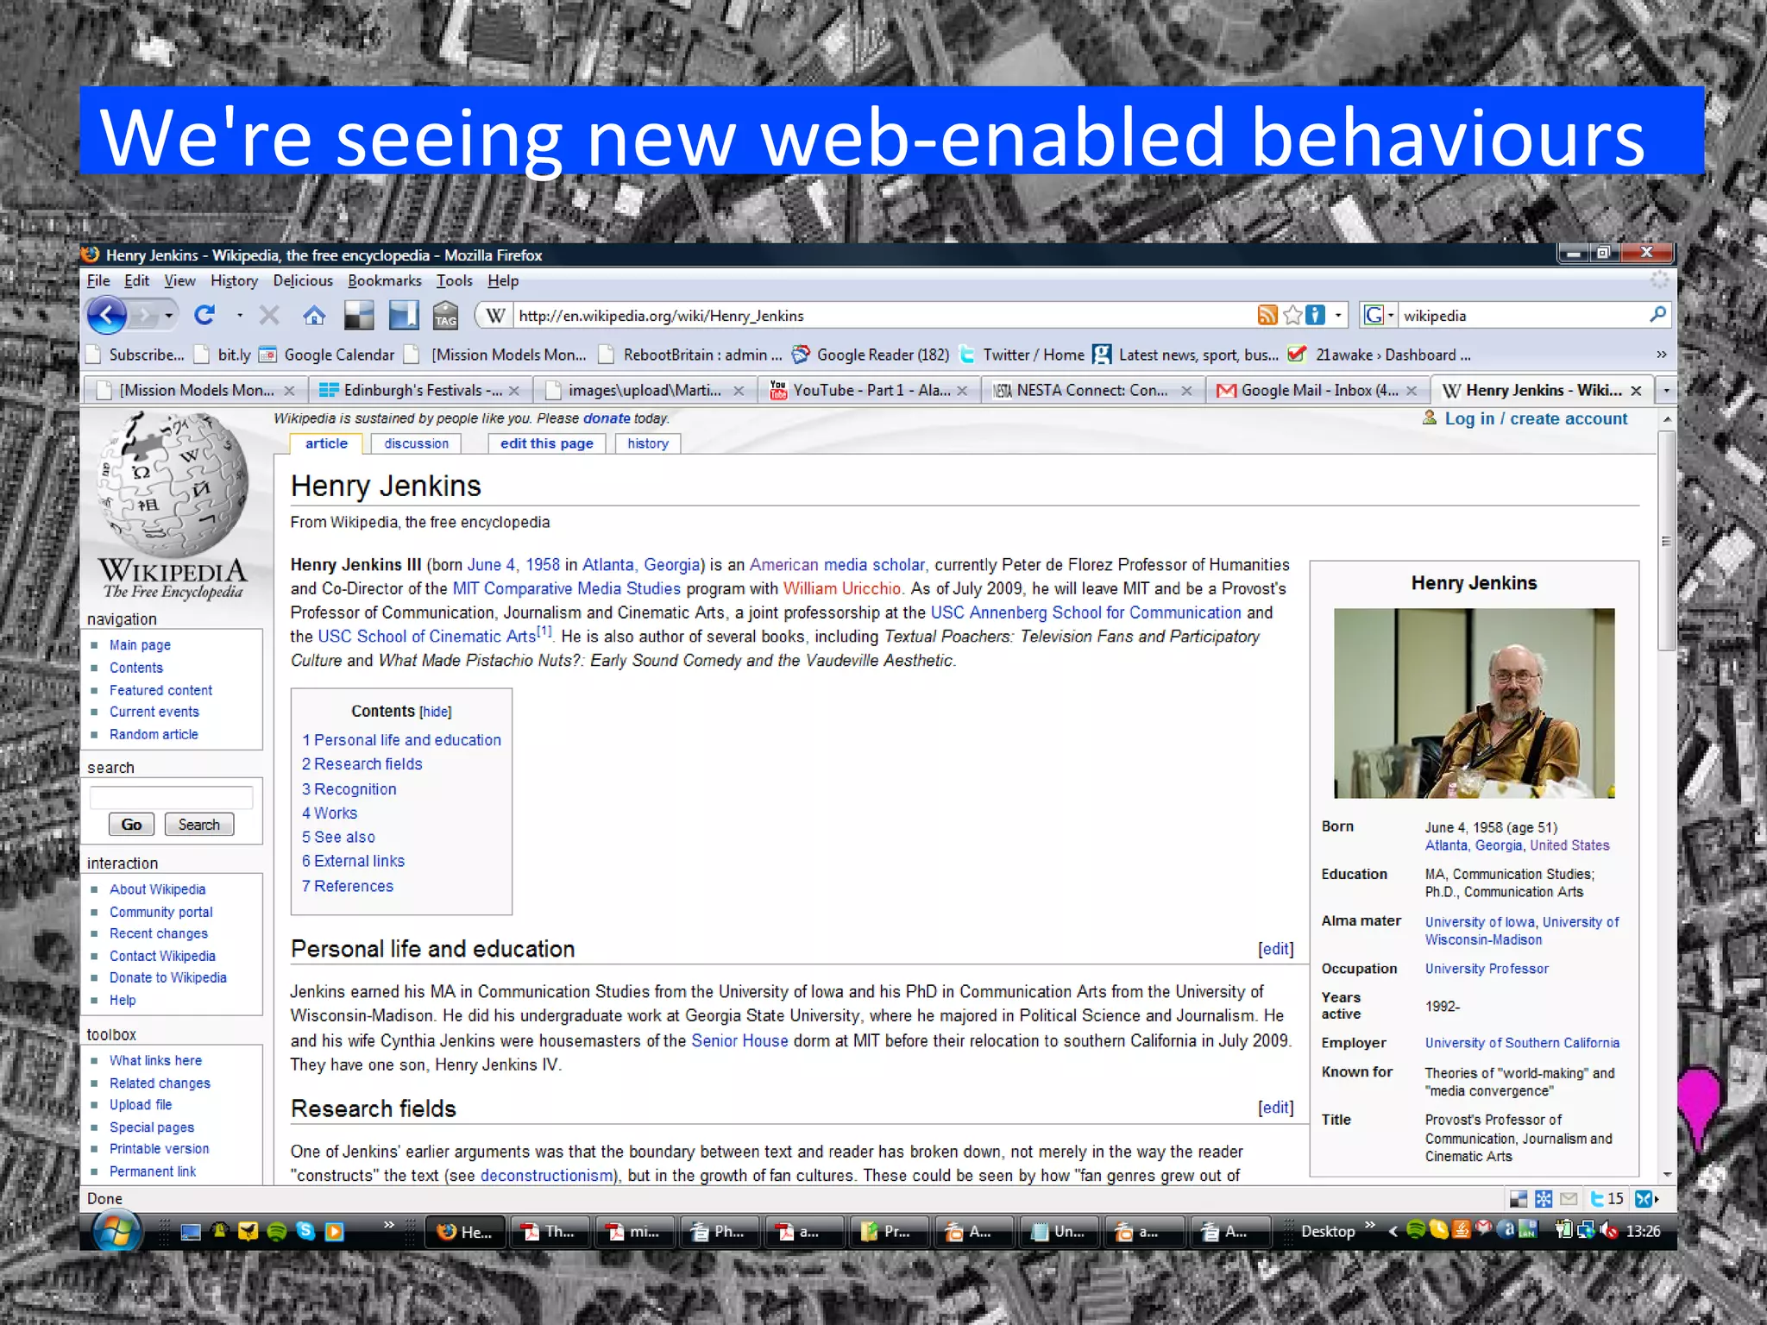Click the scrollbar down arrow
1767x1325 pixels.
click(x=1667, y=1175)
